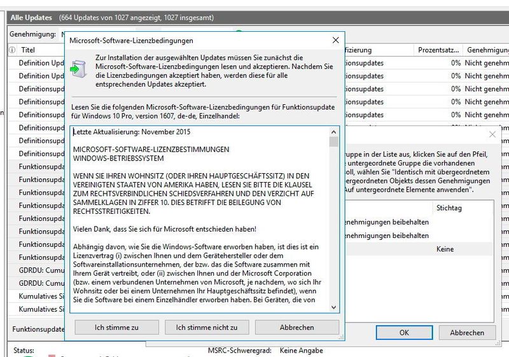Click the license text scrollbar up arrow
509x357 pixels.
tap(333, 132)
